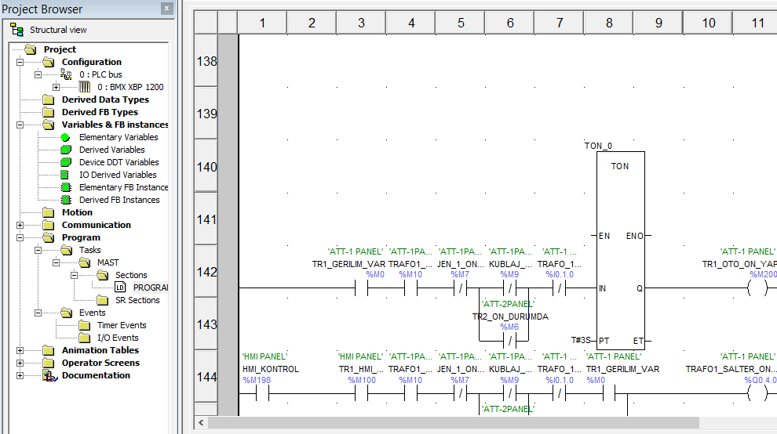Select the I/O Events folder icon
This screenshot has width=777, height=434.
85,338
